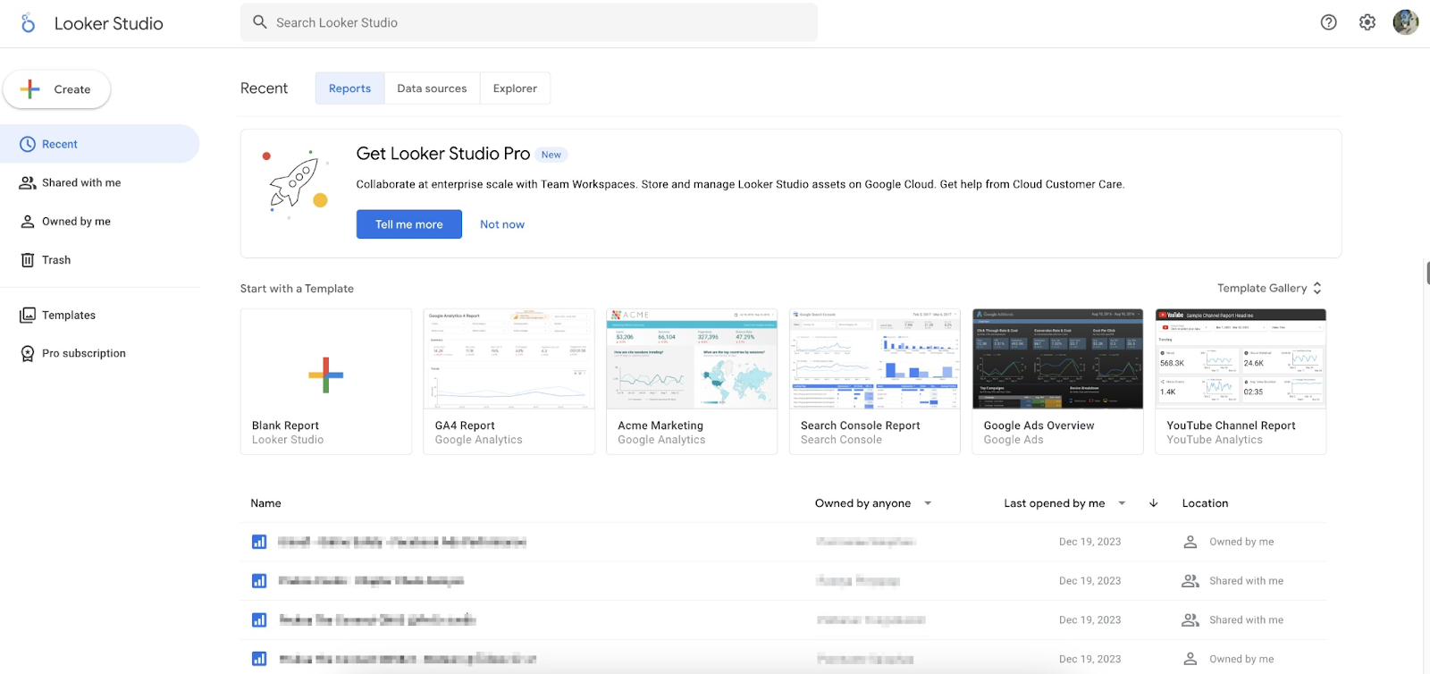The height and width of the screenshot is (674, 1430).
Task: Click the New badge beside Looker Studio Pro
Action: click(x=551, y=155)
